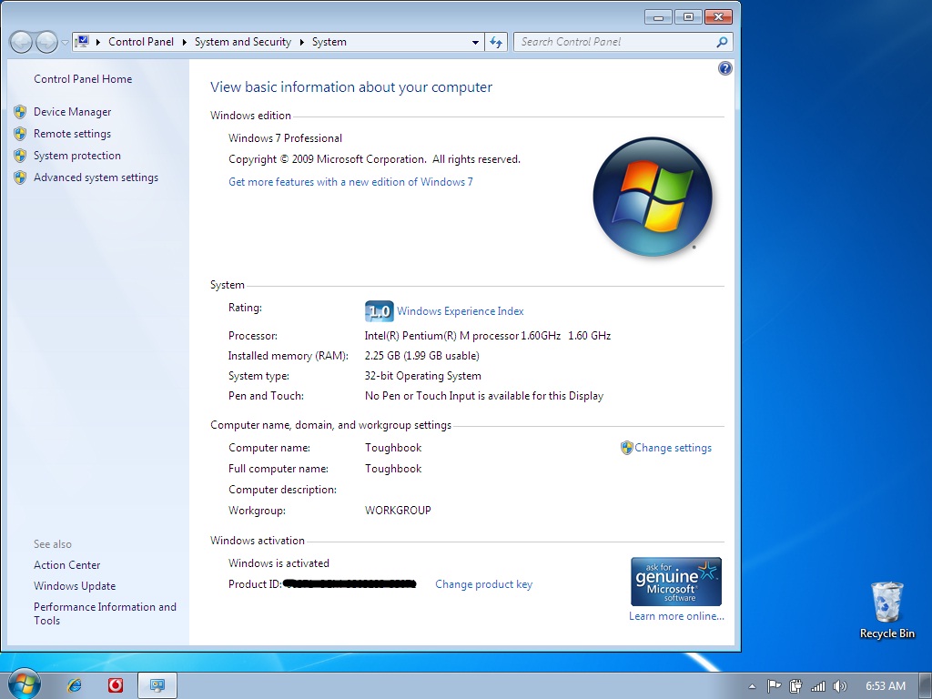Screen dimensions: 932x699
Task: Open the Learn more online link
Action: tap(676, 616)
